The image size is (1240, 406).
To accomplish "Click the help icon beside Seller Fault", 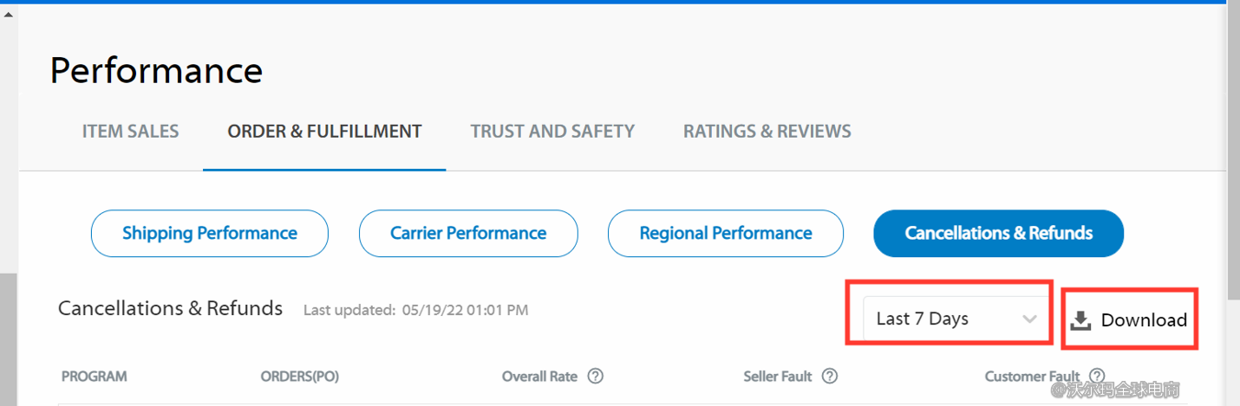I will [x=830, y=377].
